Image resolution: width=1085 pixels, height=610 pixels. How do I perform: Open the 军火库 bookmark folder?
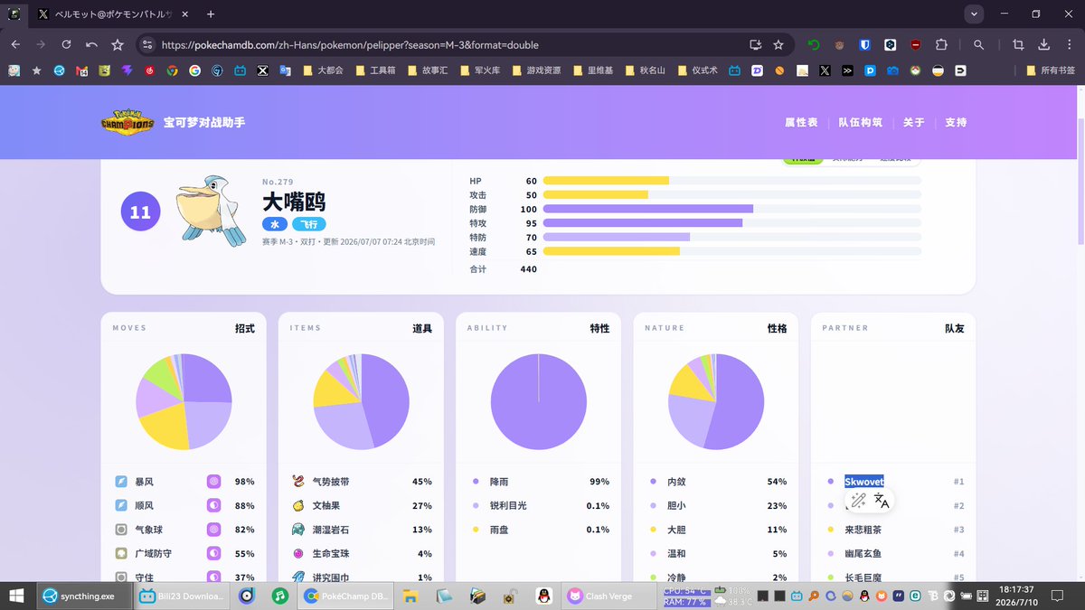click(480, 70)
